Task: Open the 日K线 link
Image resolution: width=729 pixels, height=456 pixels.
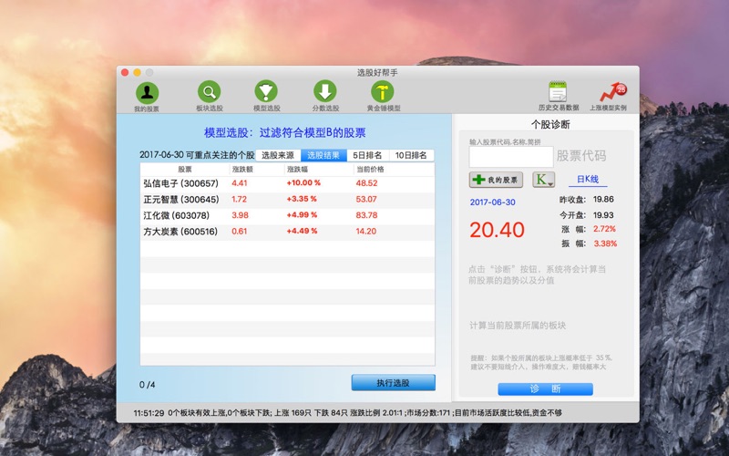Action: click(588, 179)
